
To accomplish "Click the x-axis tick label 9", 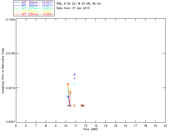I will [56, 126].
